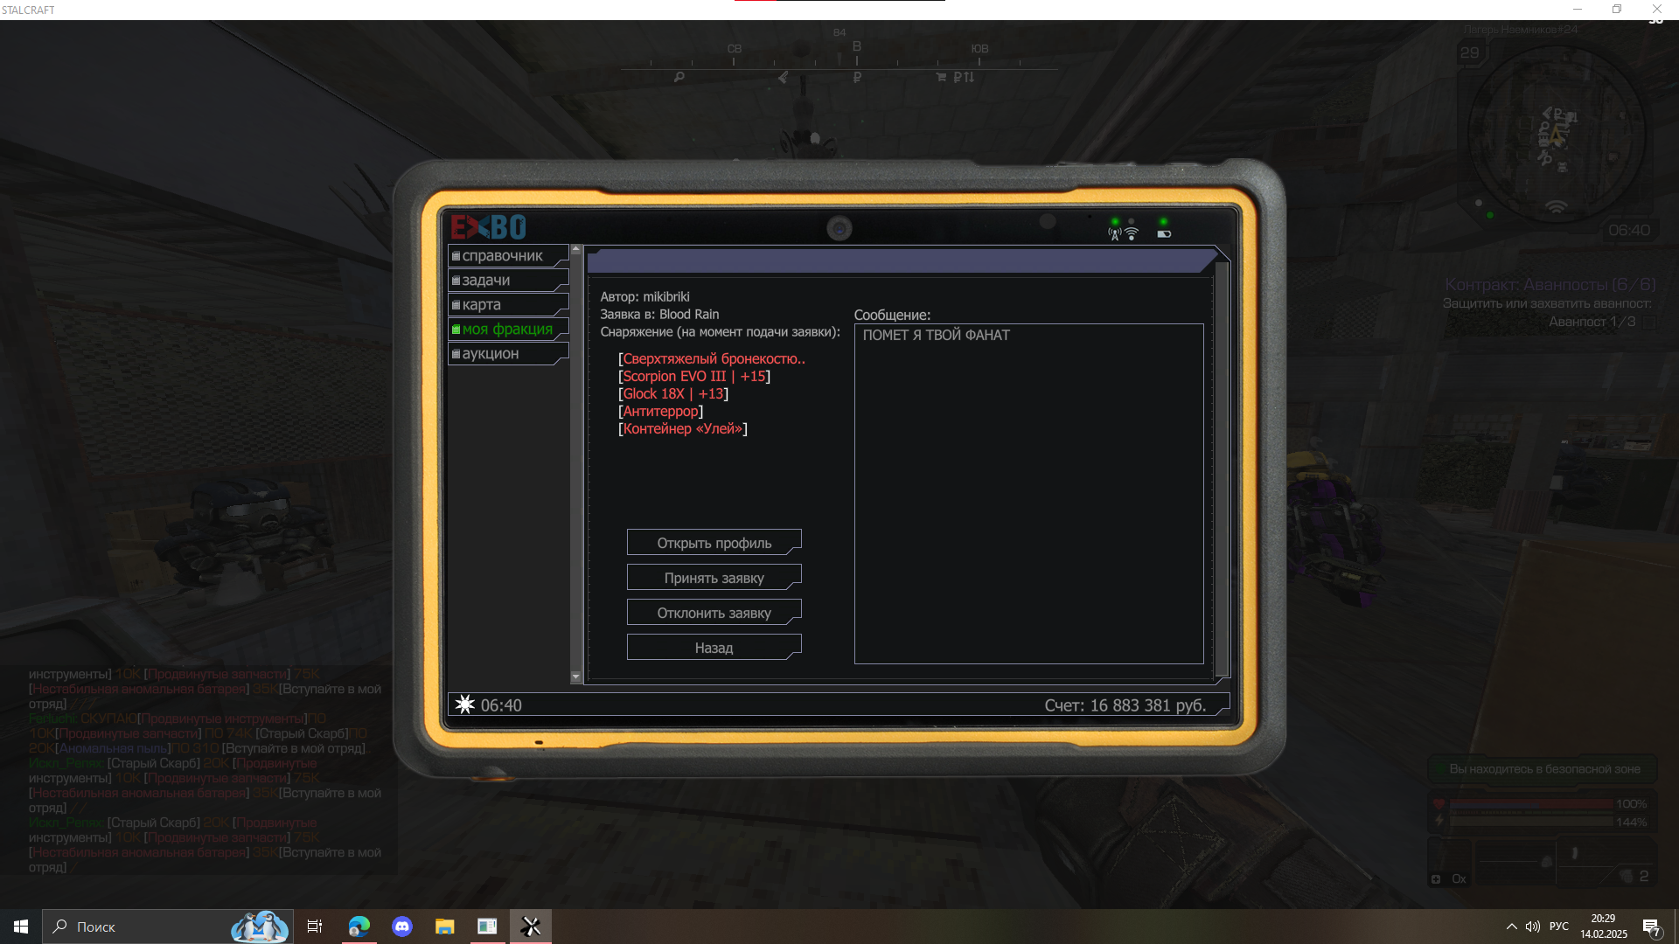Click the account balance Счет: 16 883 381 руб.
This screenshot has width=1679, height=944.
click(x=1125, y=705)
